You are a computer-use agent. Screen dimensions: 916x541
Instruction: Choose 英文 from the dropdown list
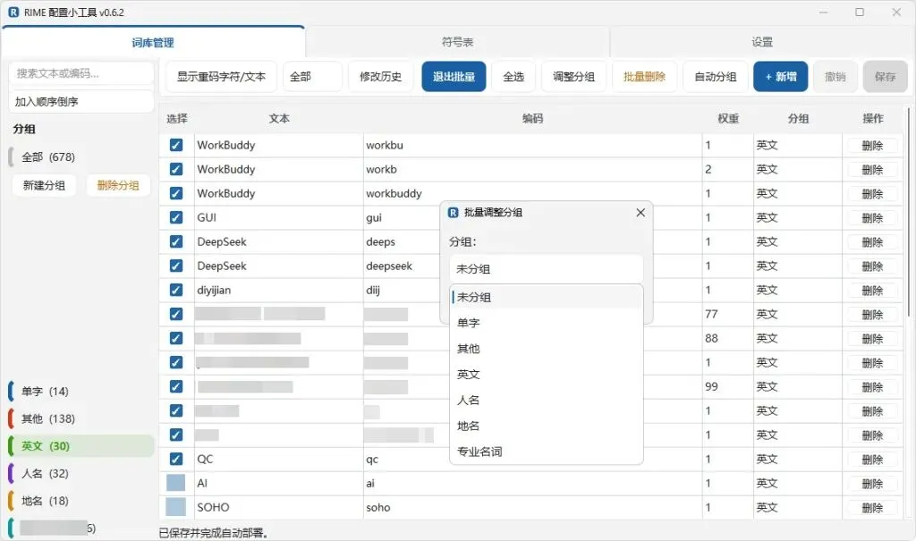547,374
